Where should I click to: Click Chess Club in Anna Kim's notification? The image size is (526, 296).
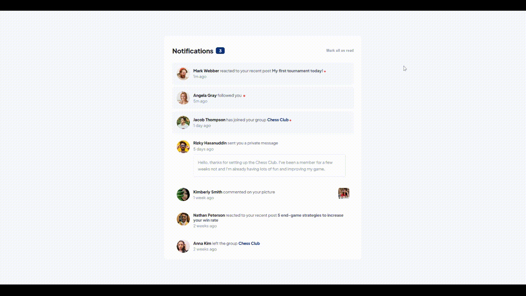coord(249,243)
